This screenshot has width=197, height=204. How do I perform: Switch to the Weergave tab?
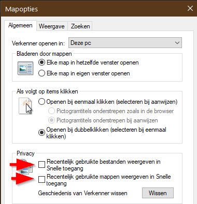pyautogui.click(x=52, y=26)
